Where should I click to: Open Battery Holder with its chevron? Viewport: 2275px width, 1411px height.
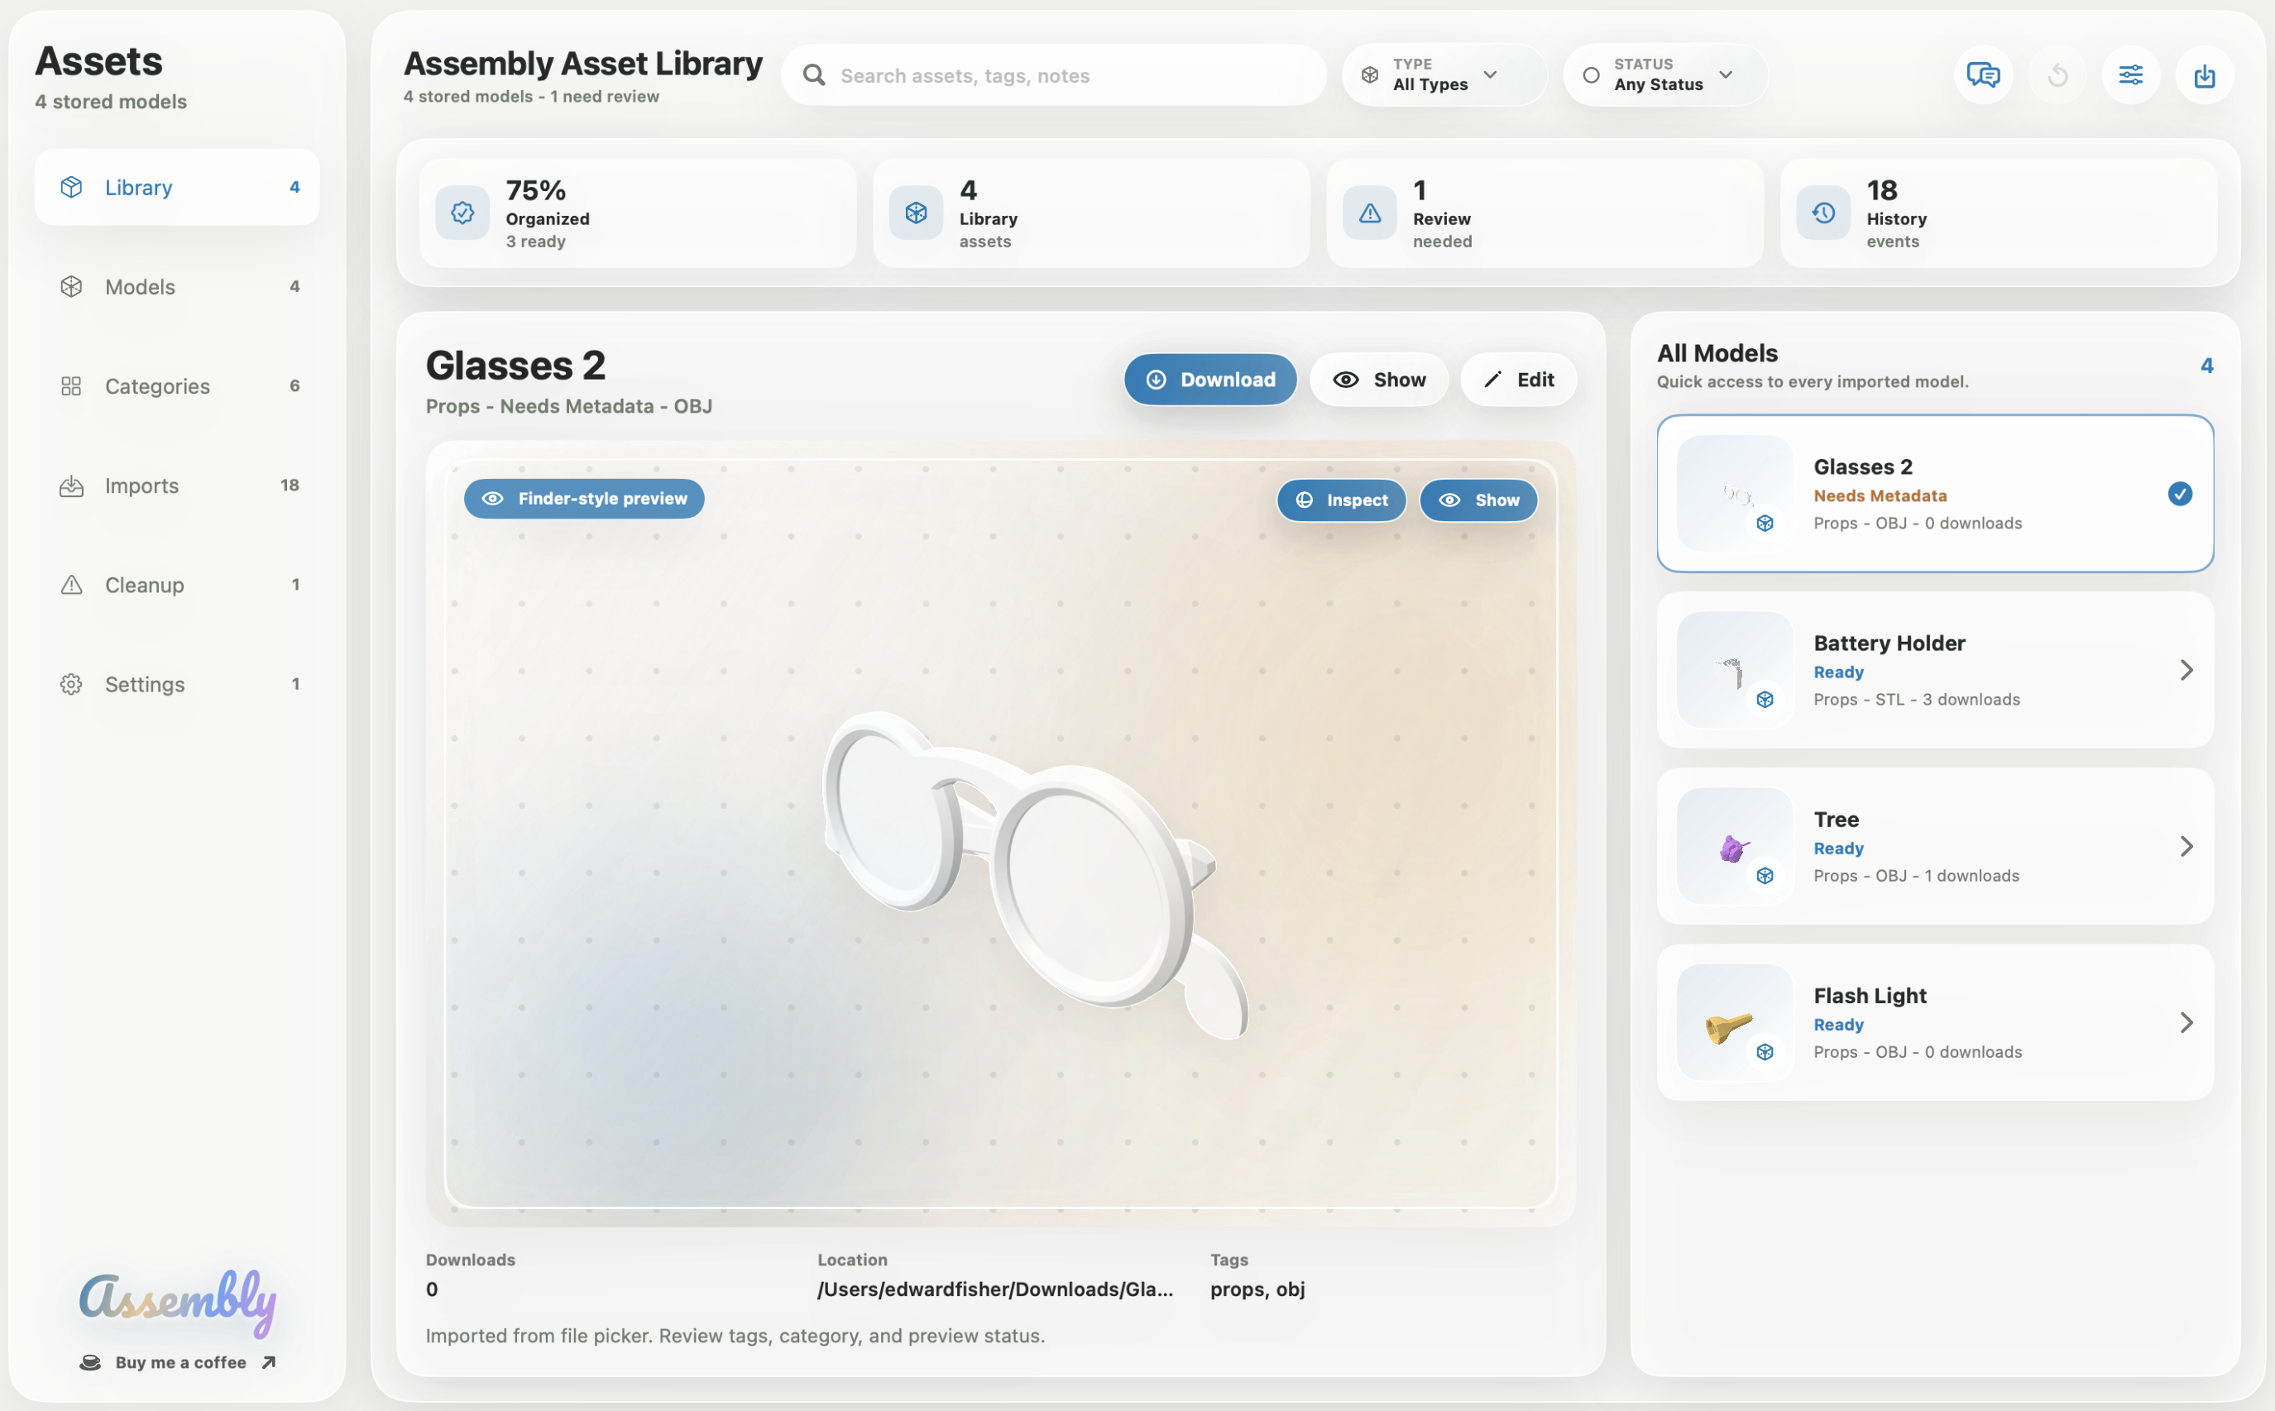[x=2186, y=669]
